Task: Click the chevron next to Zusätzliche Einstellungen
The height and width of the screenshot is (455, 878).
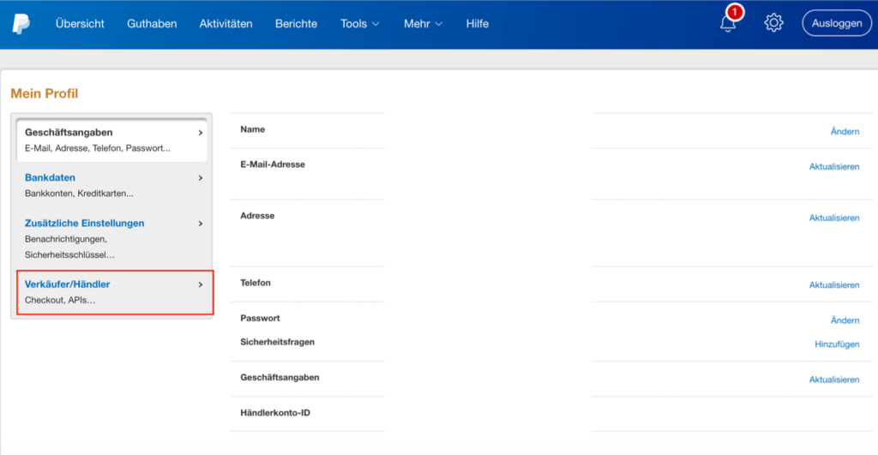Action: point(201,224)
